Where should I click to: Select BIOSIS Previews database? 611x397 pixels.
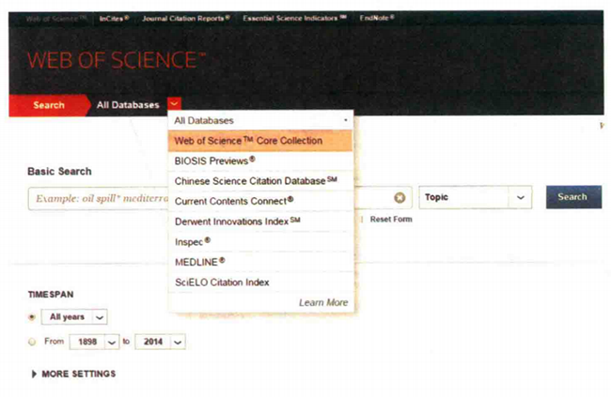(x=260, y=161)
